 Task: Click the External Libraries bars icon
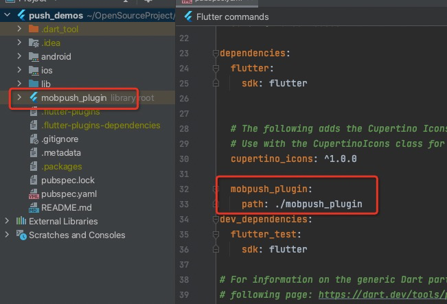21,221
